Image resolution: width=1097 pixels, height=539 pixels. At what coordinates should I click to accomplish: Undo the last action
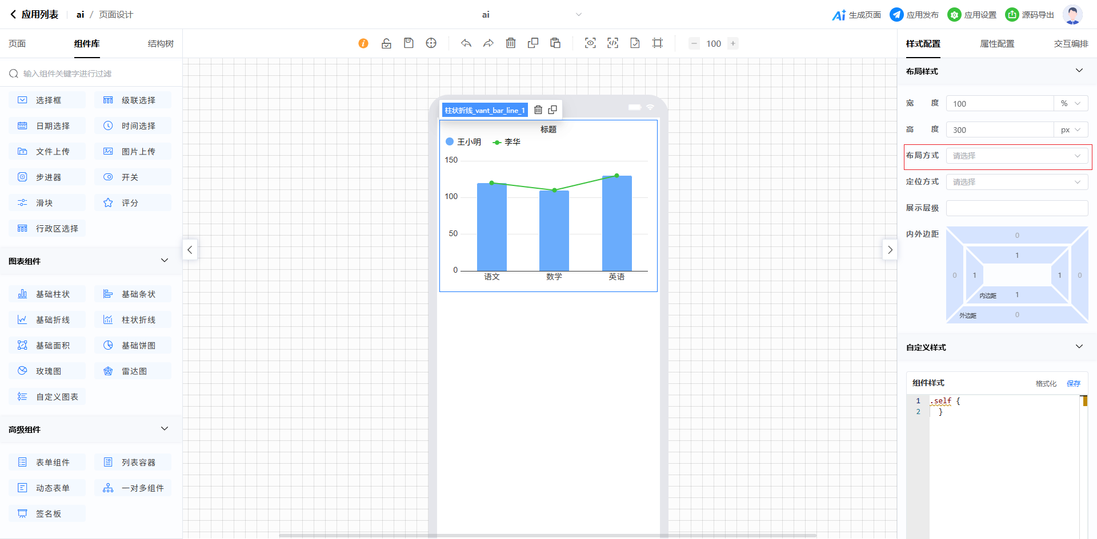466,43
